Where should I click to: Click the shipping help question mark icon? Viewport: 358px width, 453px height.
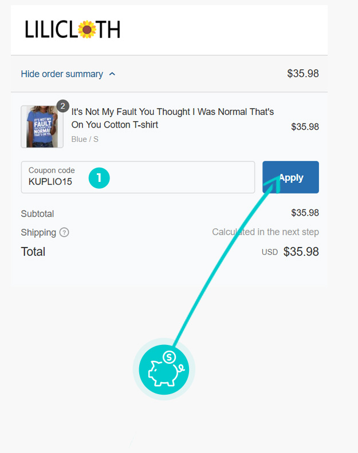pyautogui.click(x=64, y=233)
